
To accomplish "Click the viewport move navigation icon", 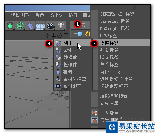I will pos(48,36).
